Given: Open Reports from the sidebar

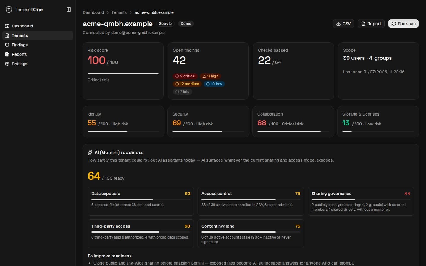Looking at the screenshot, I should coord(38,54).
